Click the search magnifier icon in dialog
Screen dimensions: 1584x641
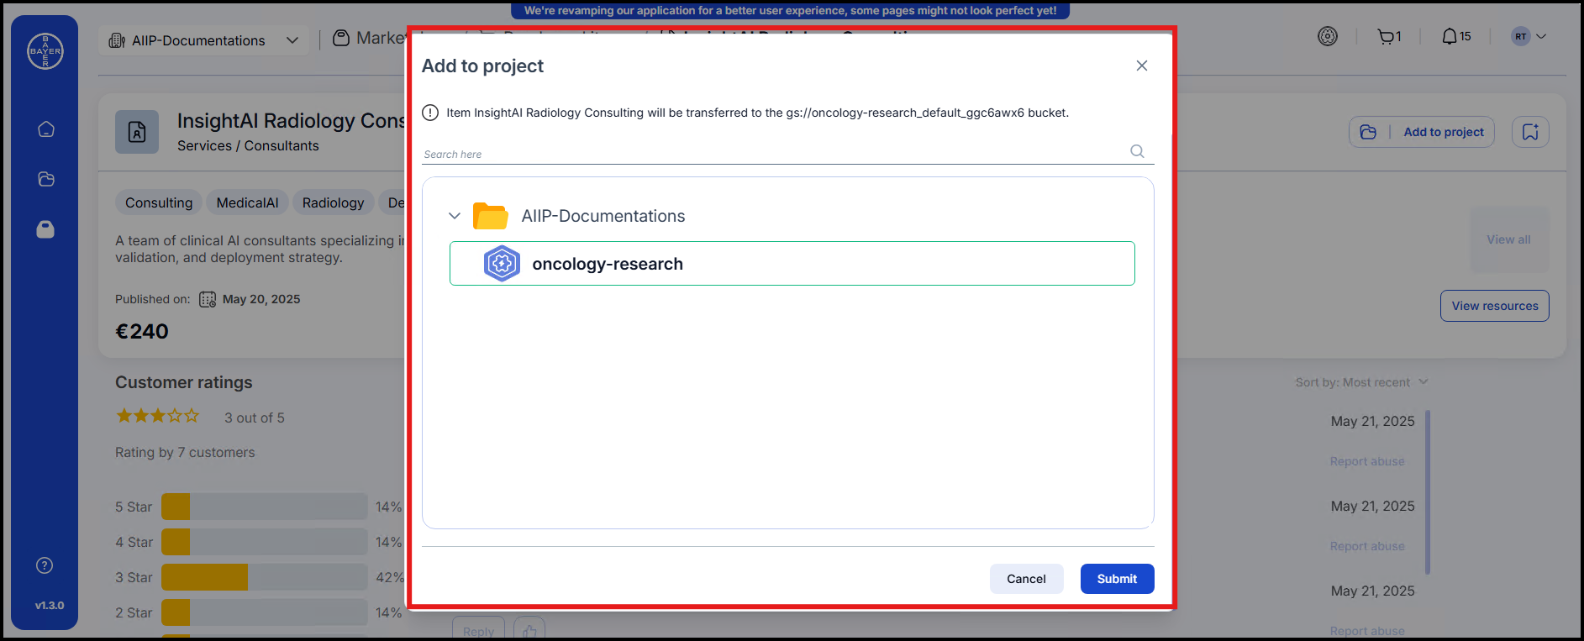[x=1137, y=151]
